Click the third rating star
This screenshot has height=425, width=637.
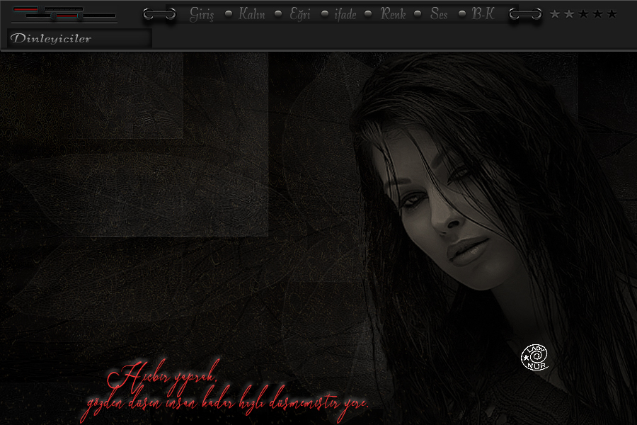(583, 14)
